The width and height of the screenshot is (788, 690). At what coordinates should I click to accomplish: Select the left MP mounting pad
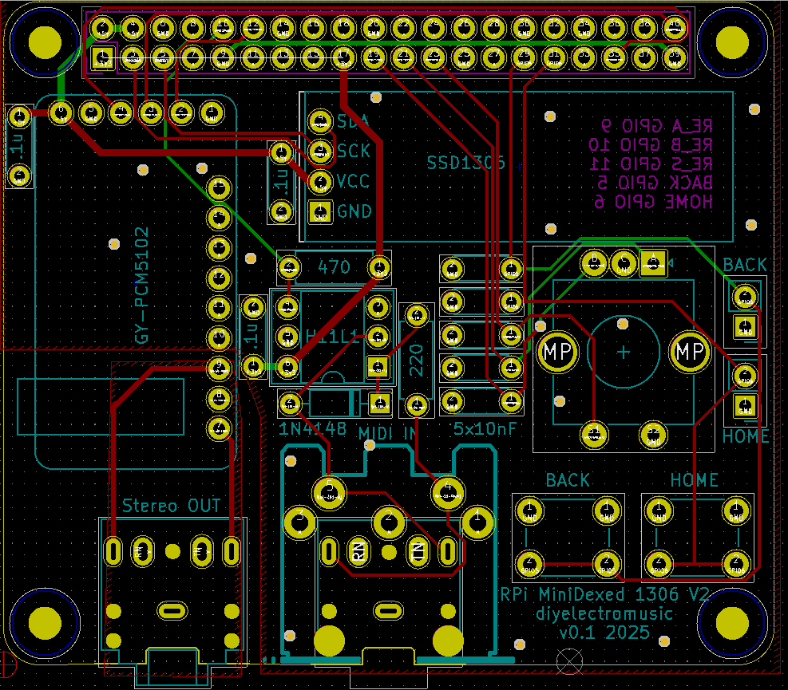click(x=556, y=350)
